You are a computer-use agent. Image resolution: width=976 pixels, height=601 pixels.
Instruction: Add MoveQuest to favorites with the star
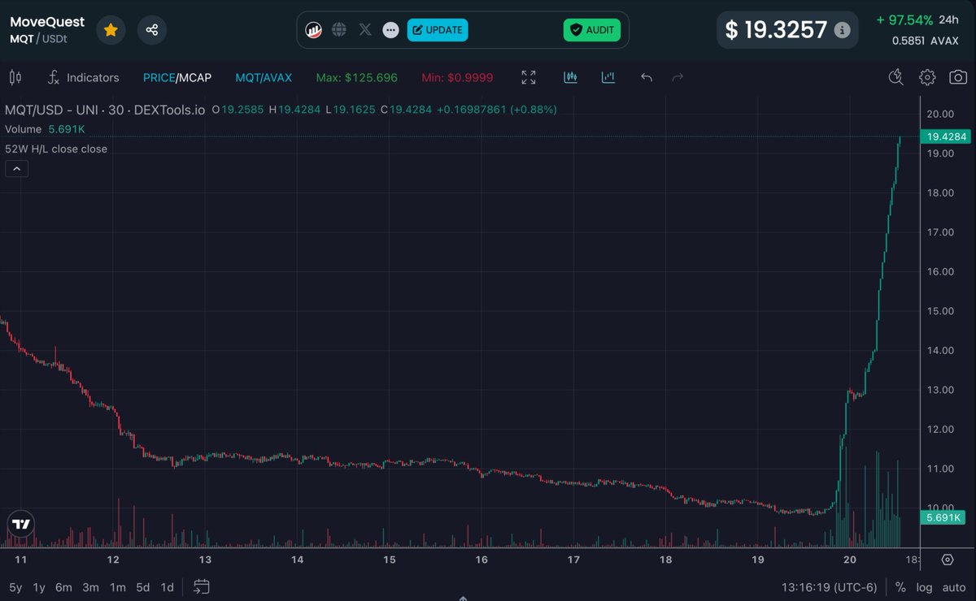[x=111, y=30]
